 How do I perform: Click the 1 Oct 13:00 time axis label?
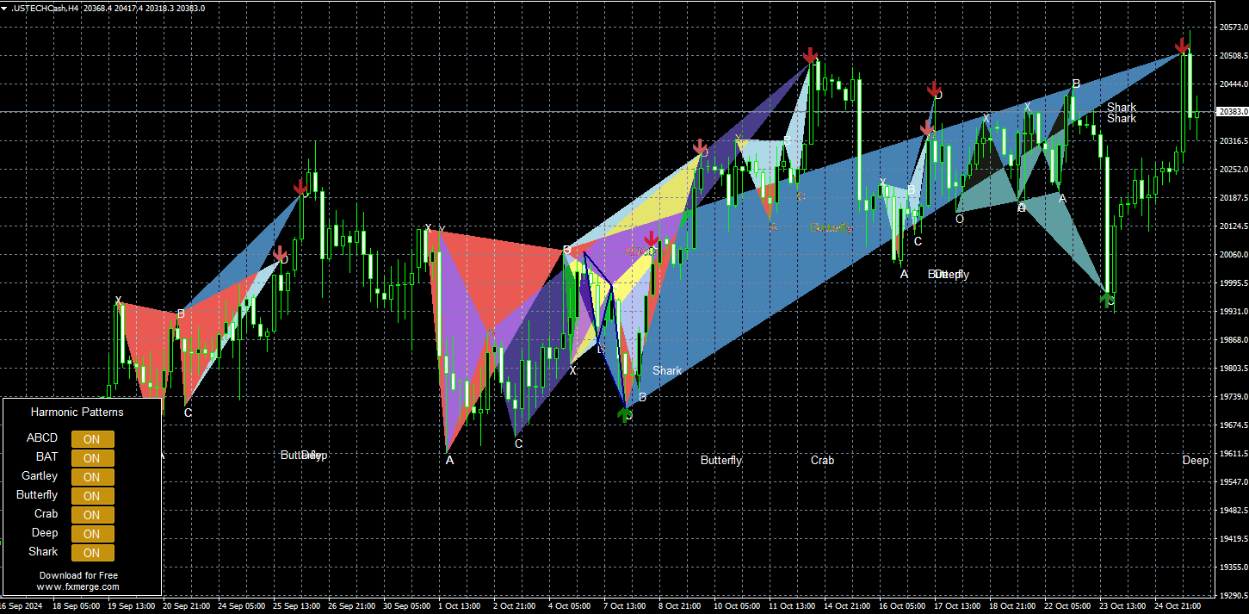tap(461, 606)
